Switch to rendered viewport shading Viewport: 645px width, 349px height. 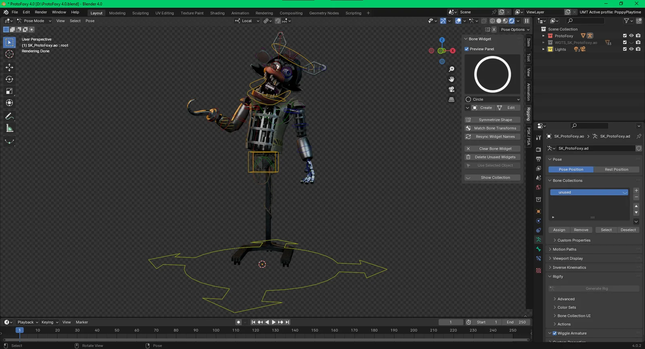(512, 21)
